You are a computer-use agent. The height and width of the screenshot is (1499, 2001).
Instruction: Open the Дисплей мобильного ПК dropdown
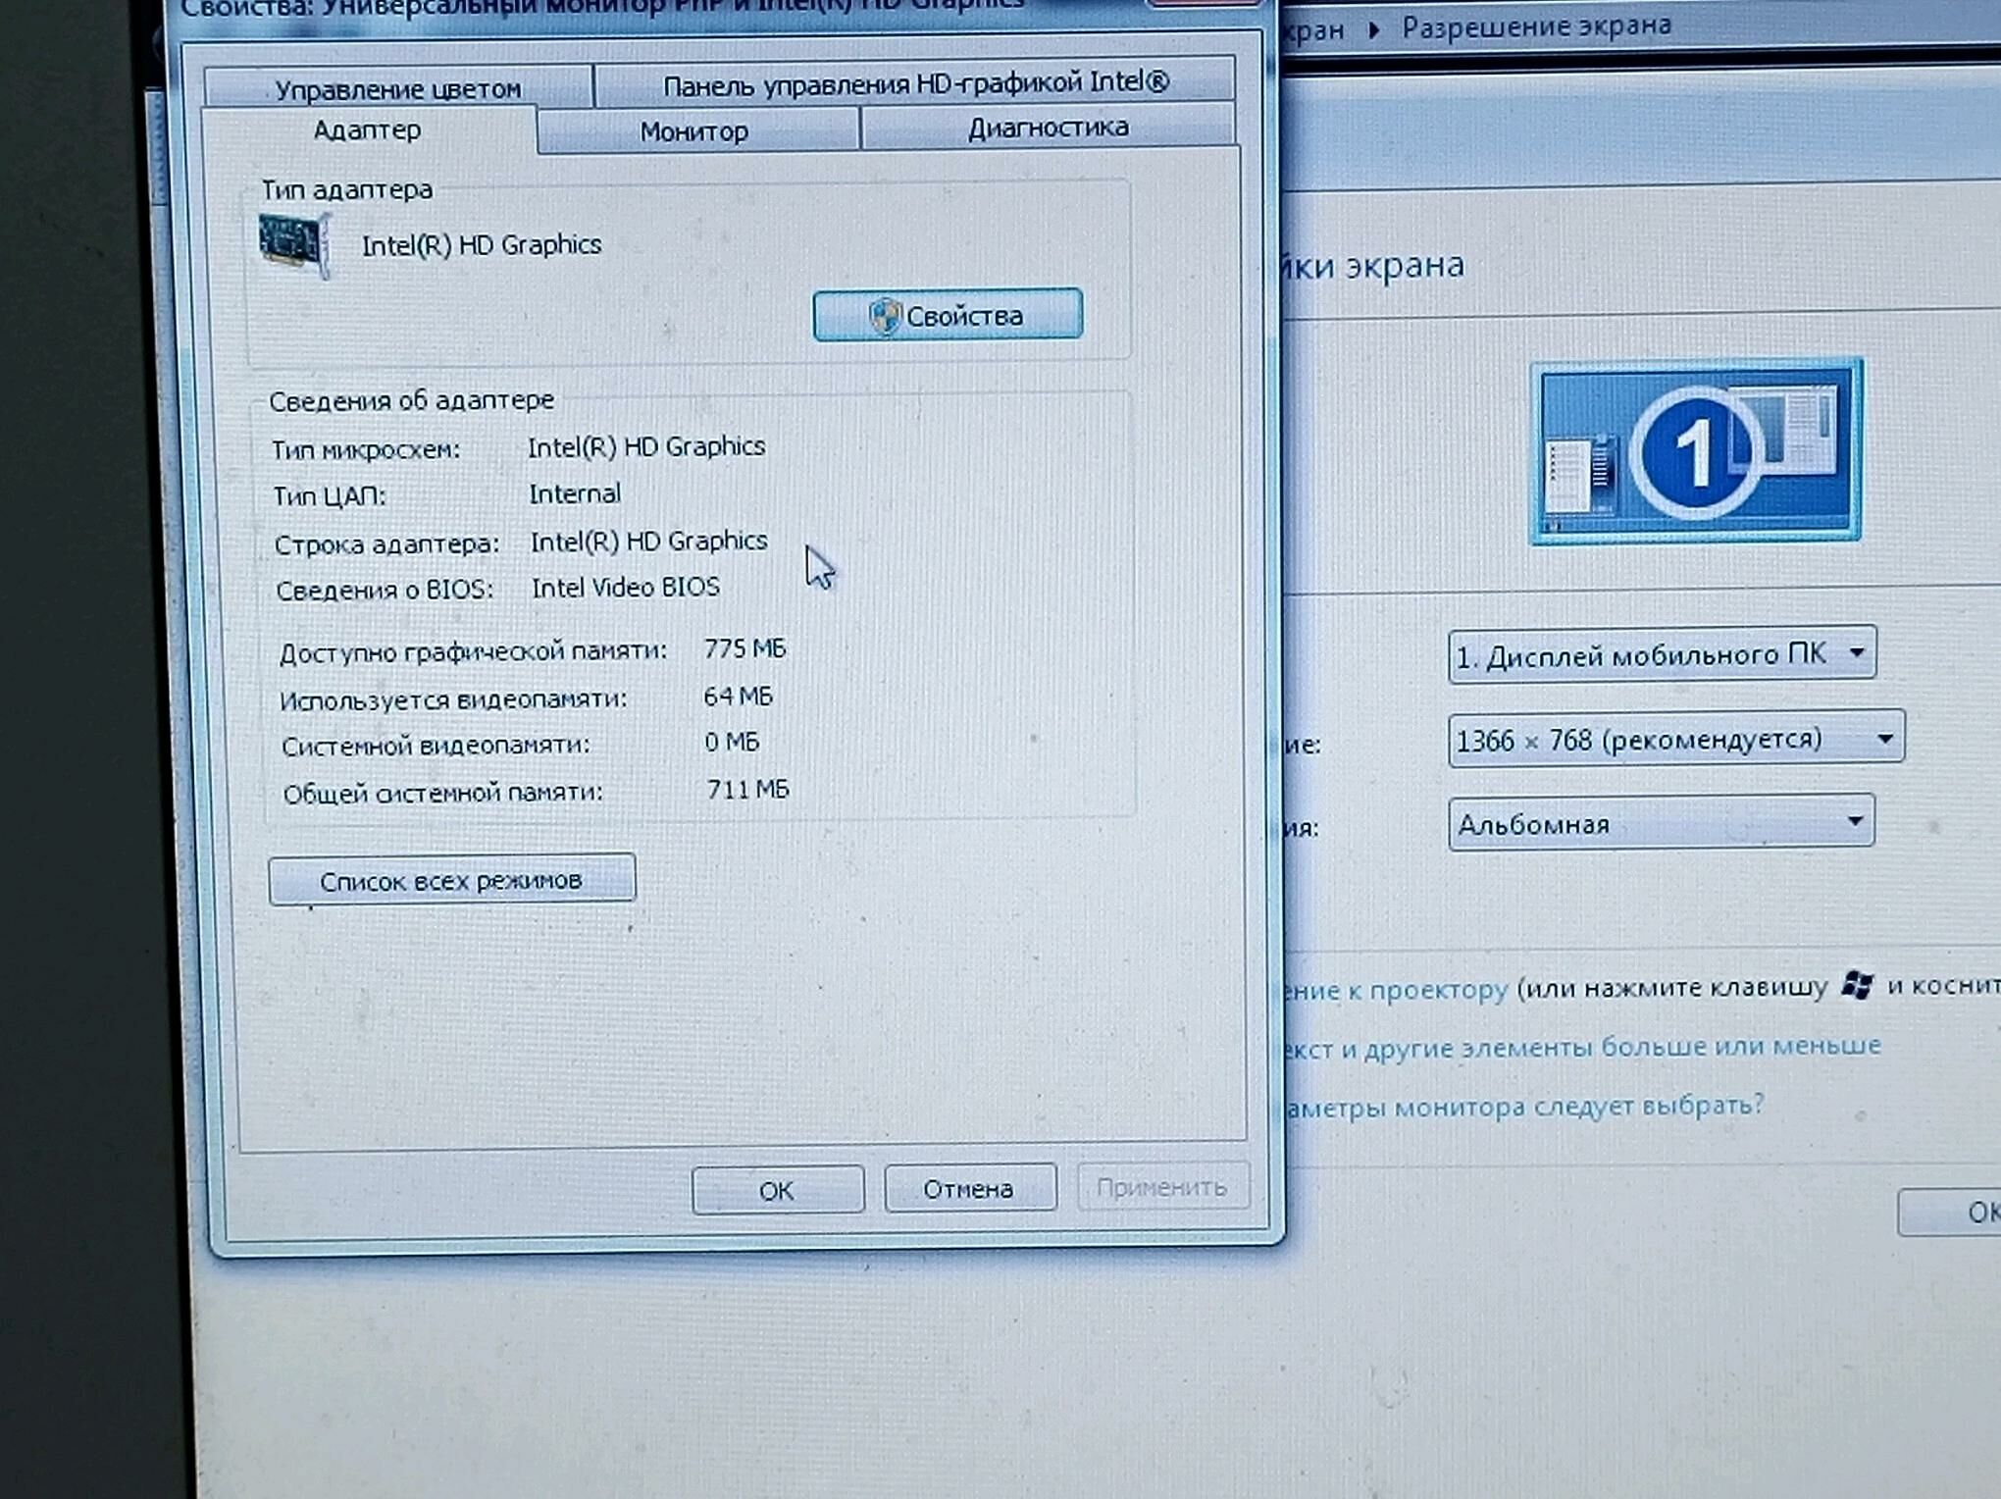pyautogui.click(x=1662, y=654)
